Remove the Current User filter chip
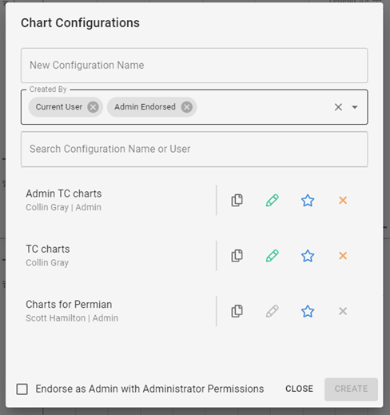Image resolution: width=390 pixels, height=415 pixels. (93, 107)
